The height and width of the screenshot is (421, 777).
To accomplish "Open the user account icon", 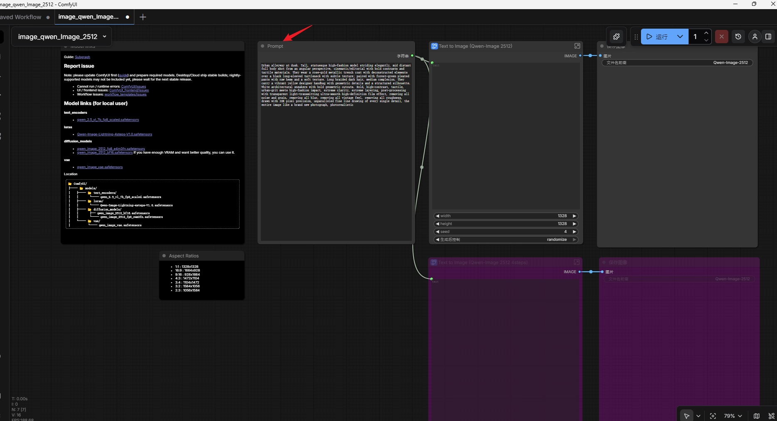I will coord(755,37).
